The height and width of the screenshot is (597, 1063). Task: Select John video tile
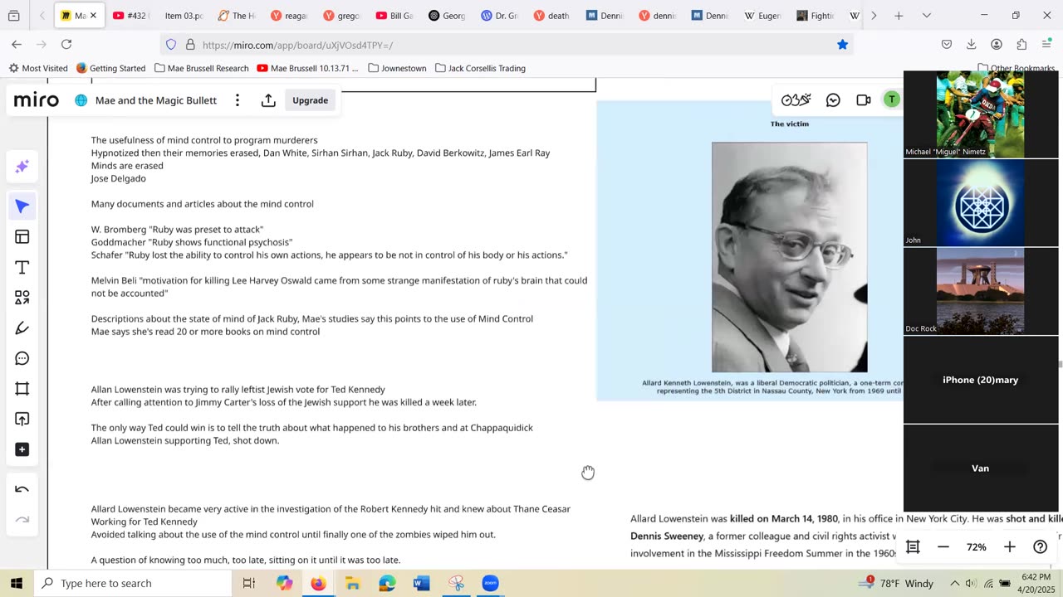(x=980, y=203)
